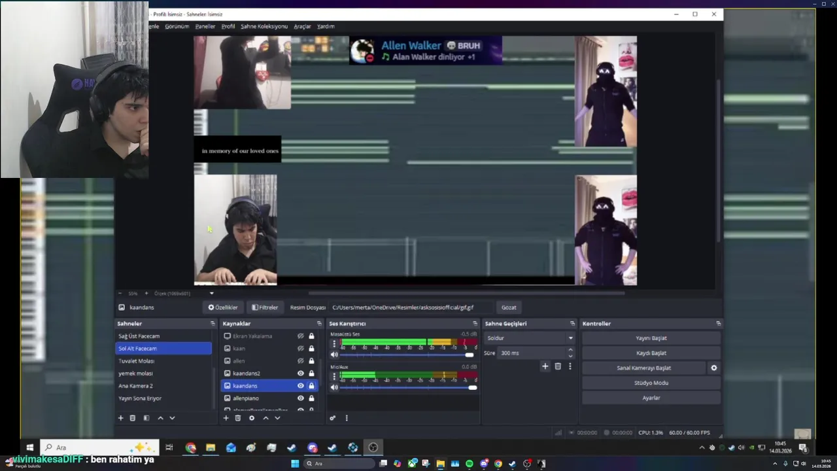Screen dimensions: 837x471
Task: Open Yardım menu
Action: [x=326, y=26]
